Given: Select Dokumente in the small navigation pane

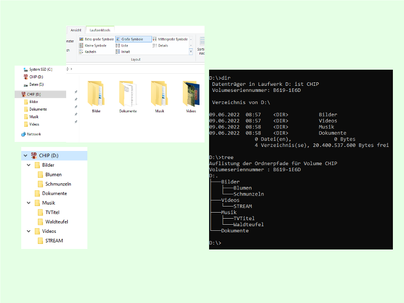Looking at the screenshot, I should point(35,109).
